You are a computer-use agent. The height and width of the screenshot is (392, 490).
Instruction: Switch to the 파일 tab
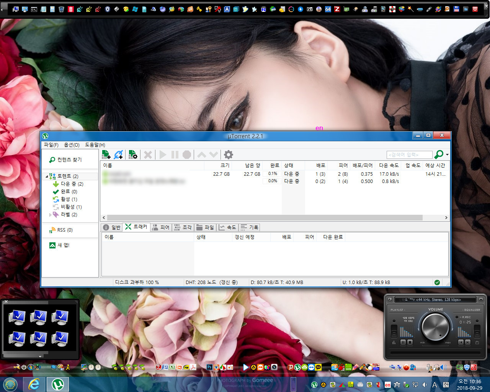[205, 227]
